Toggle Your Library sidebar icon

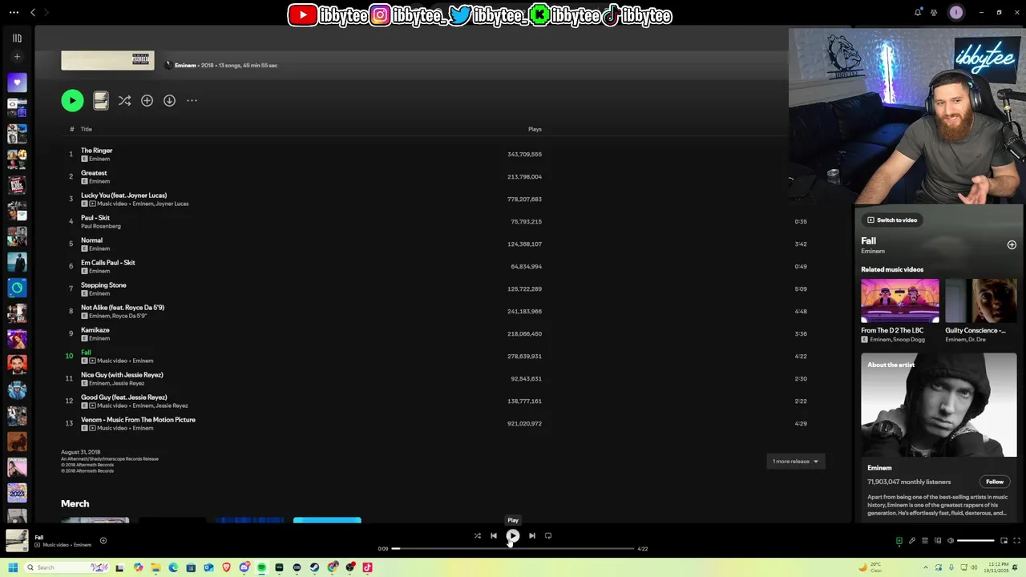17,38
